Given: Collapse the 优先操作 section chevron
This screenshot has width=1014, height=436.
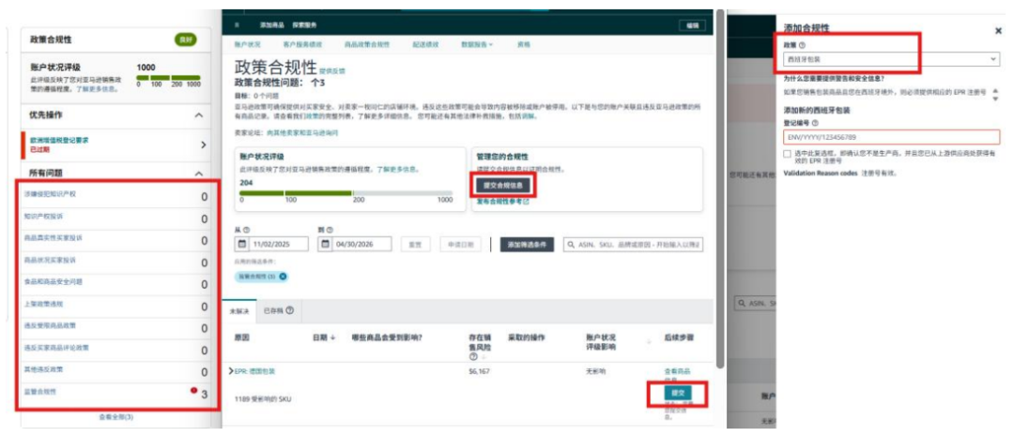Looking at the screenshot, I should pyautogui.click(x=199, y=115).
